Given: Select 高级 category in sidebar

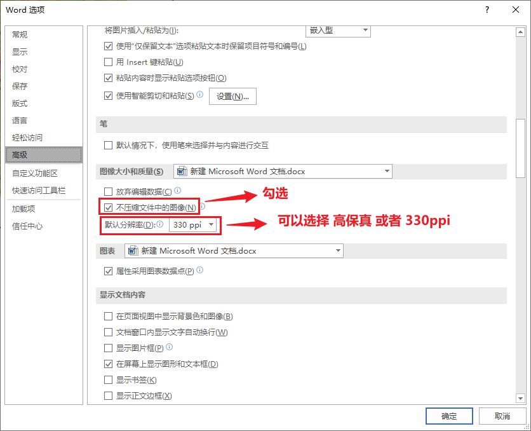Looking at the screenshot, I should click(x=44, y=155).
